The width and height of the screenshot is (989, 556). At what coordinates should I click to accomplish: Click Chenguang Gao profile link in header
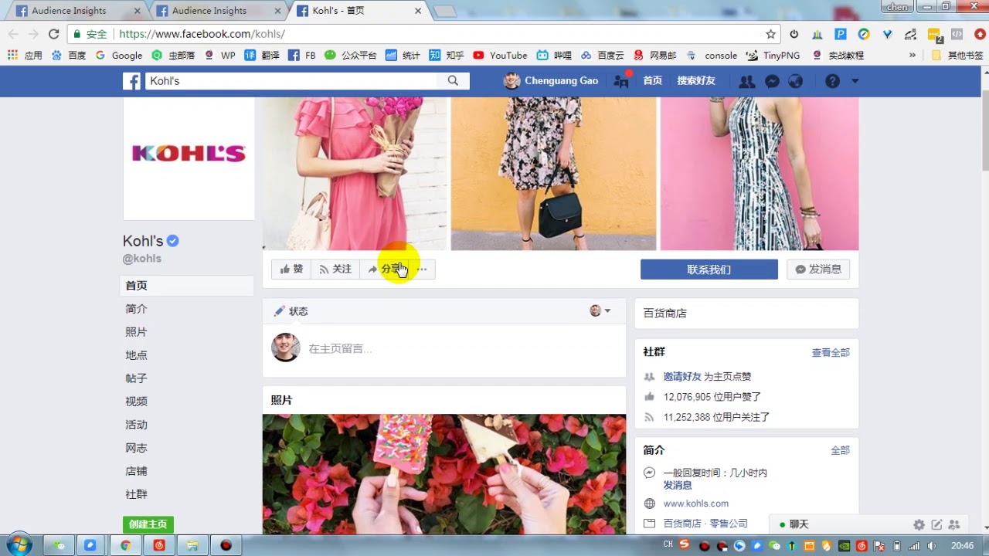[551, 81]
